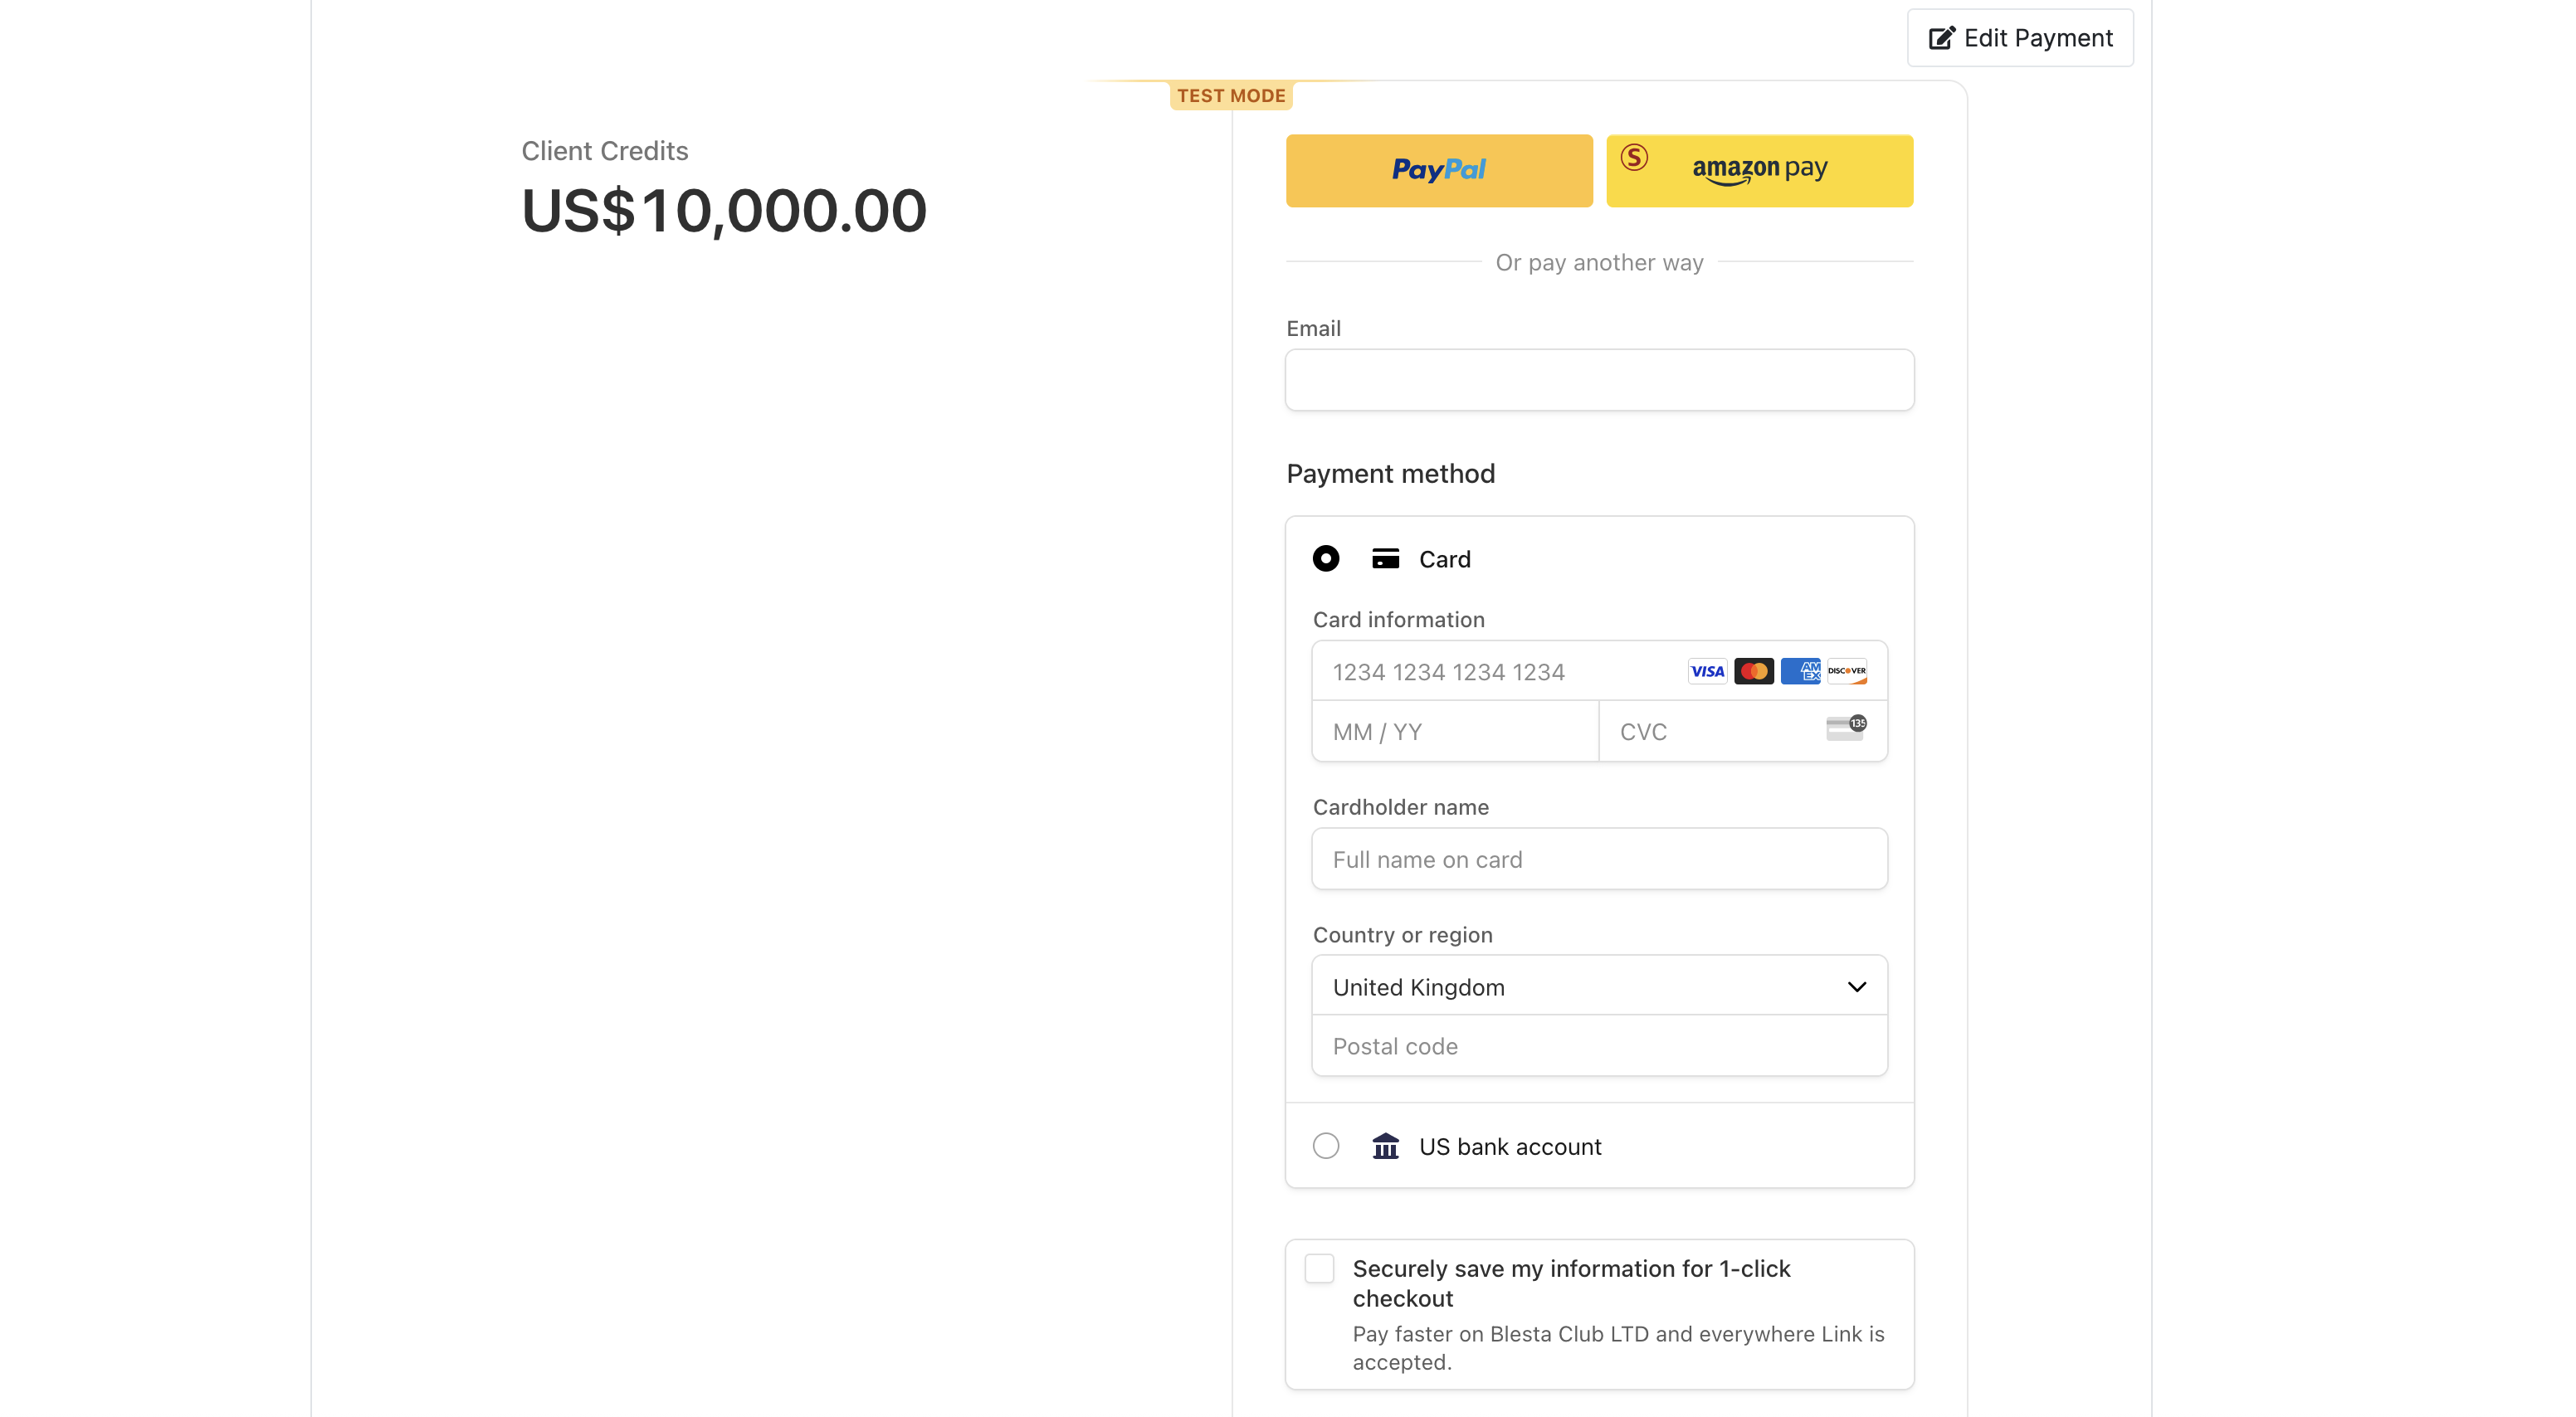Focus the Email input field
The height and width of the screenshot is (1417, 2576).
(1599, 380)
